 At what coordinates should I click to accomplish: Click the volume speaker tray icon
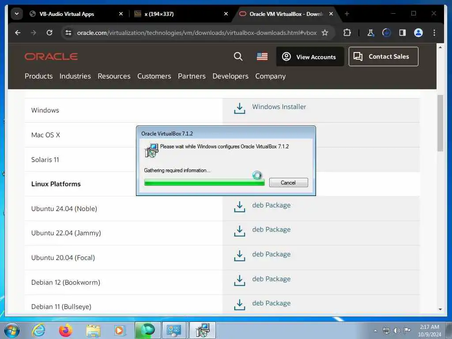[x=397, y=330]
